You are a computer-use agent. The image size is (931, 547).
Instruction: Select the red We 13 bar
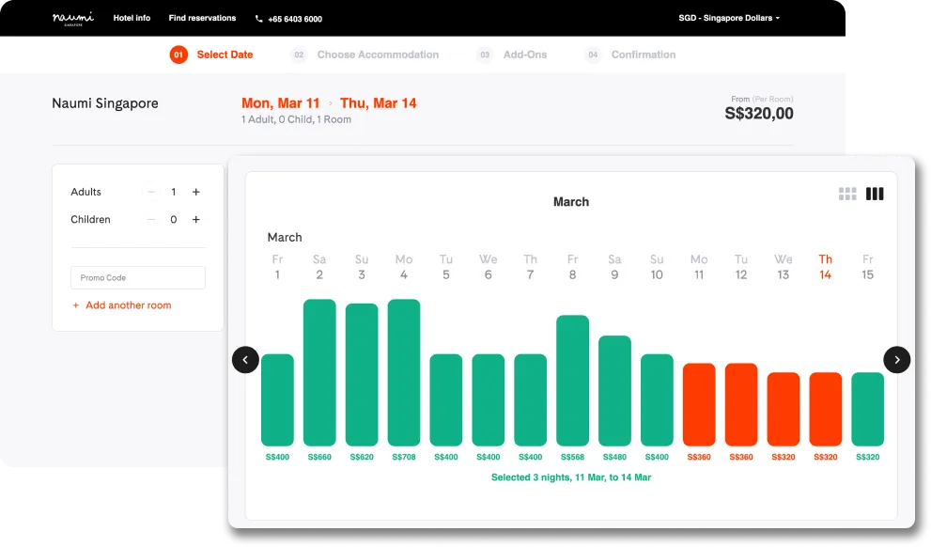pyautogui.click(x=784, y=409)
